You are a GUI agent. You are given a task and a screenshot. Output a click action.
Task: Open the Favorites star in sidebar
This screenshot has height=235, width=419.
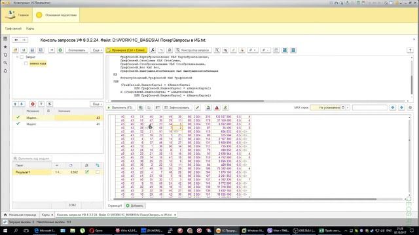tap(5, 47)
